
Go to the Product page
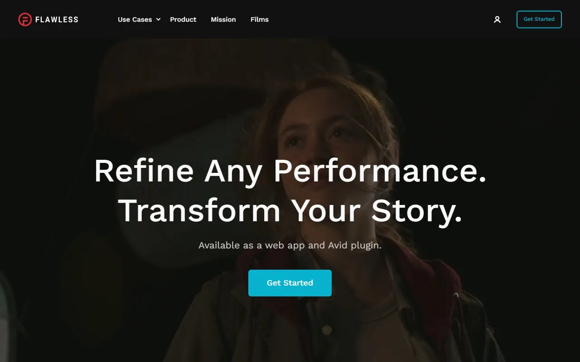click(183, 19)
